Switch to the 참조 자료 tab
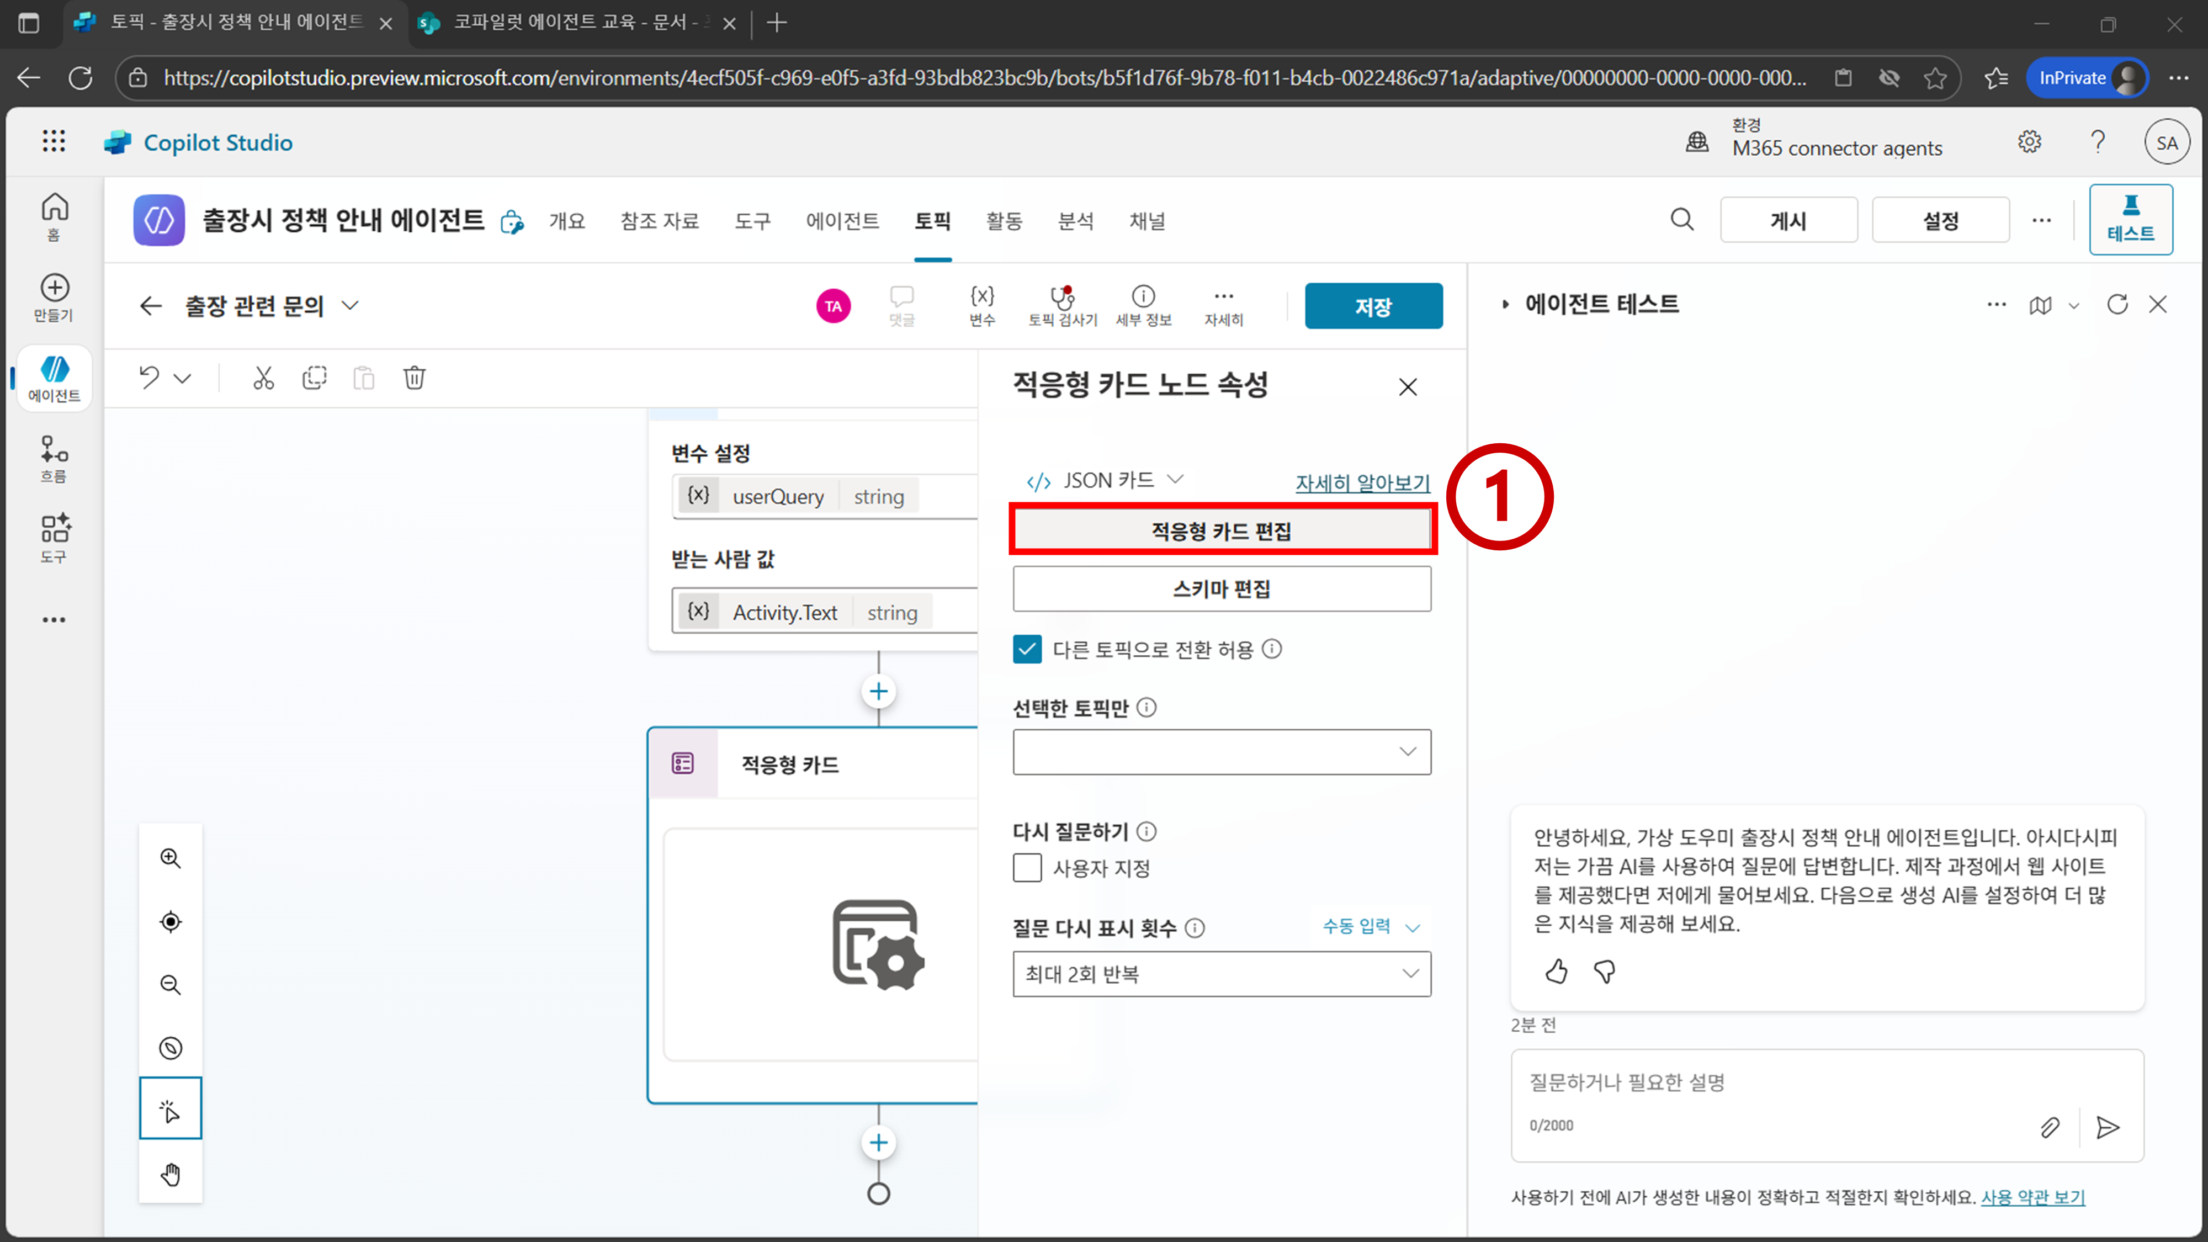This screenshot has width=2208, height=1242. 659,221
